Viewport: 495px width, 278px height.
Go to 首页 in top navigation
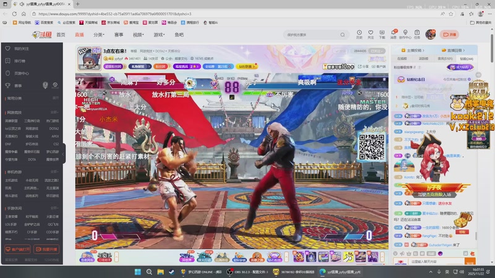point(61,35)
